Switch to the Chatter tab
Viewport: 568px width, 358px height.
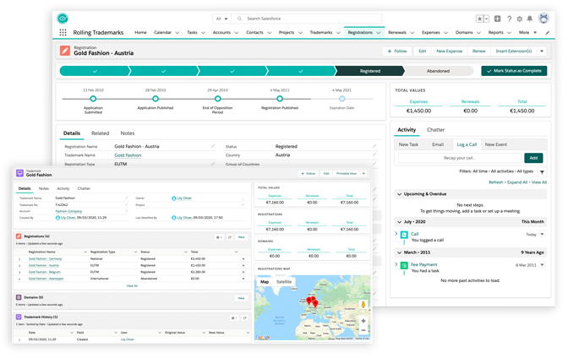click(435, 129)
